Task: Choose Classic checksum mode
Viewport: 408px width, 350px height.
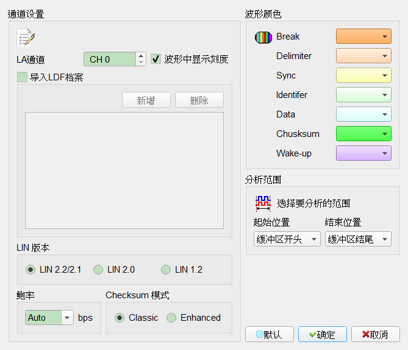Action: 120,318
